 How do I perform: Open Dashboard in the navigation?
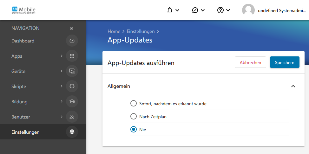point(43,41)
